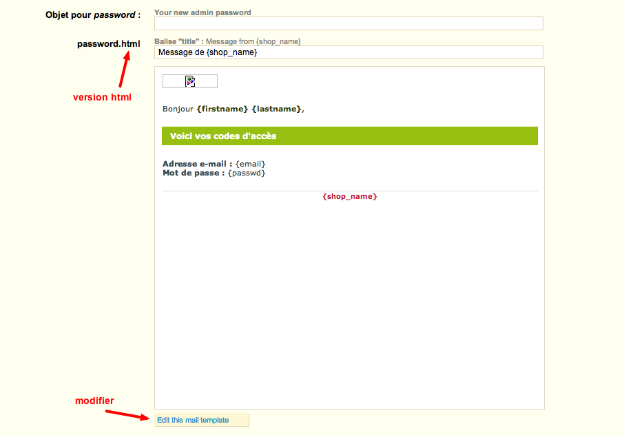Focus the empty password subject input field
This screenshot has width=624, height=435.
(349, 23)
